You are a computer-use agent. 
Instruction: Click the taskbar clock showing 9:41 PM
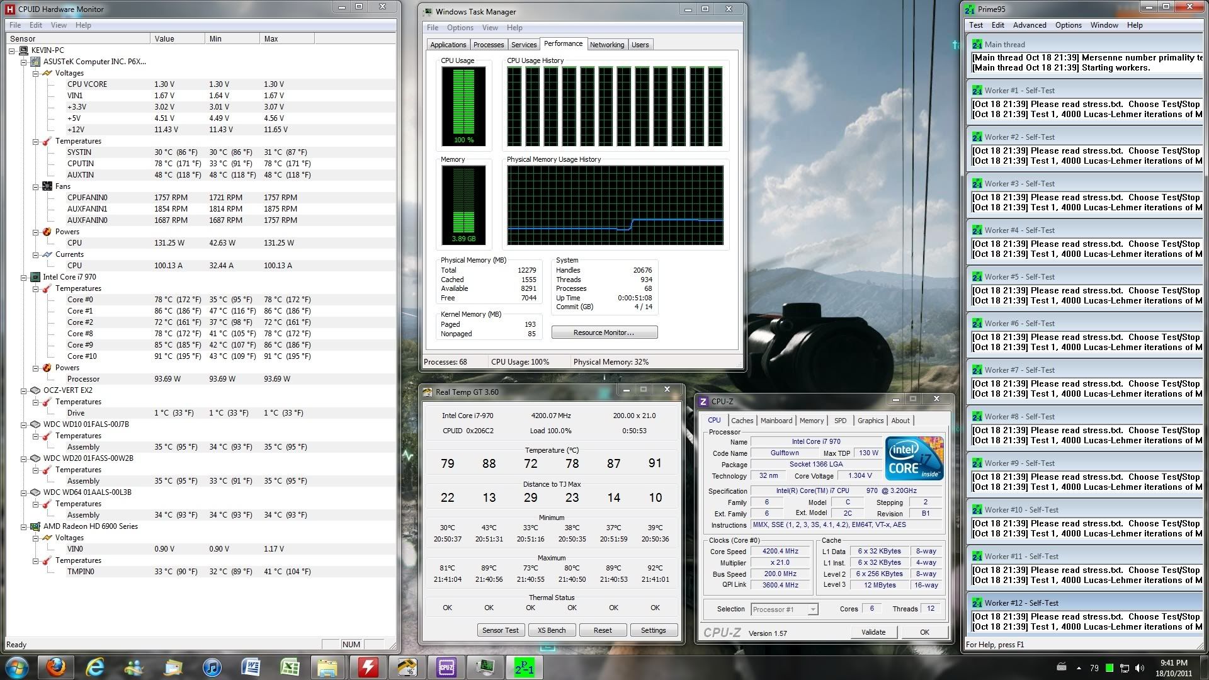(x=1173, y=667)
